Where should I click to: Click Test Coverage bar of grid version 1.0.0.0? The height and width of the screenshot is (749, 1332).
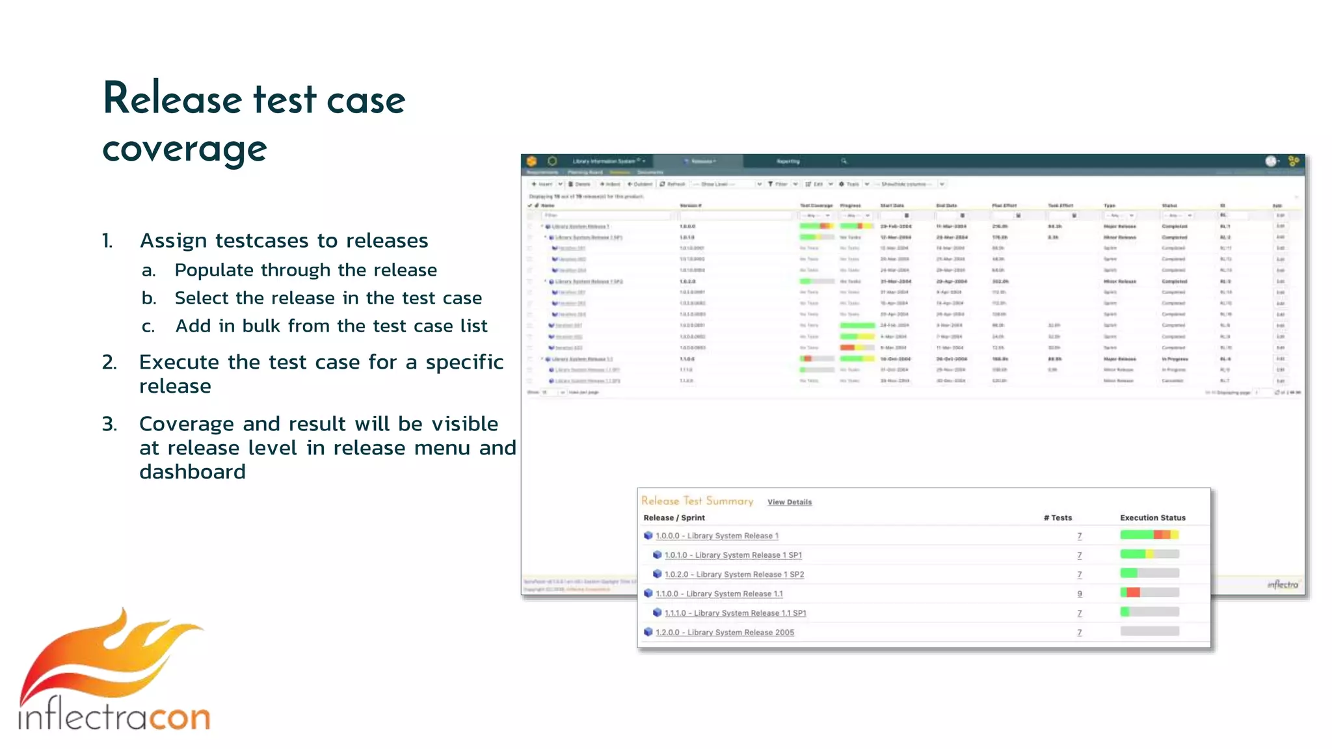click(x=816, y=226)
